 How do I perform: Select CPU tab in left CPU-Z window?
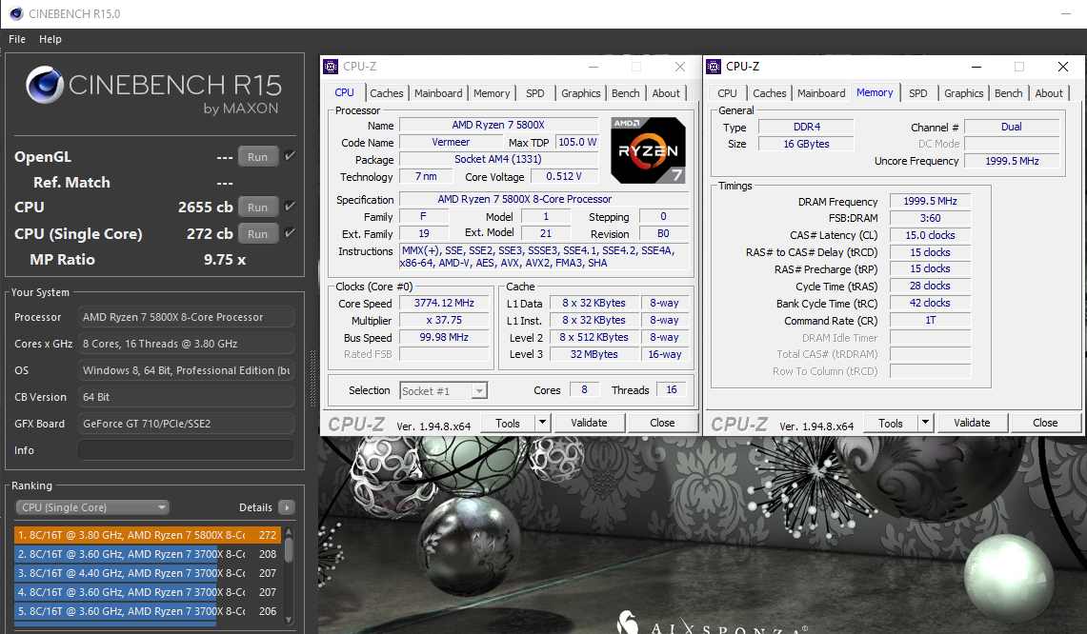click(345, 92)
